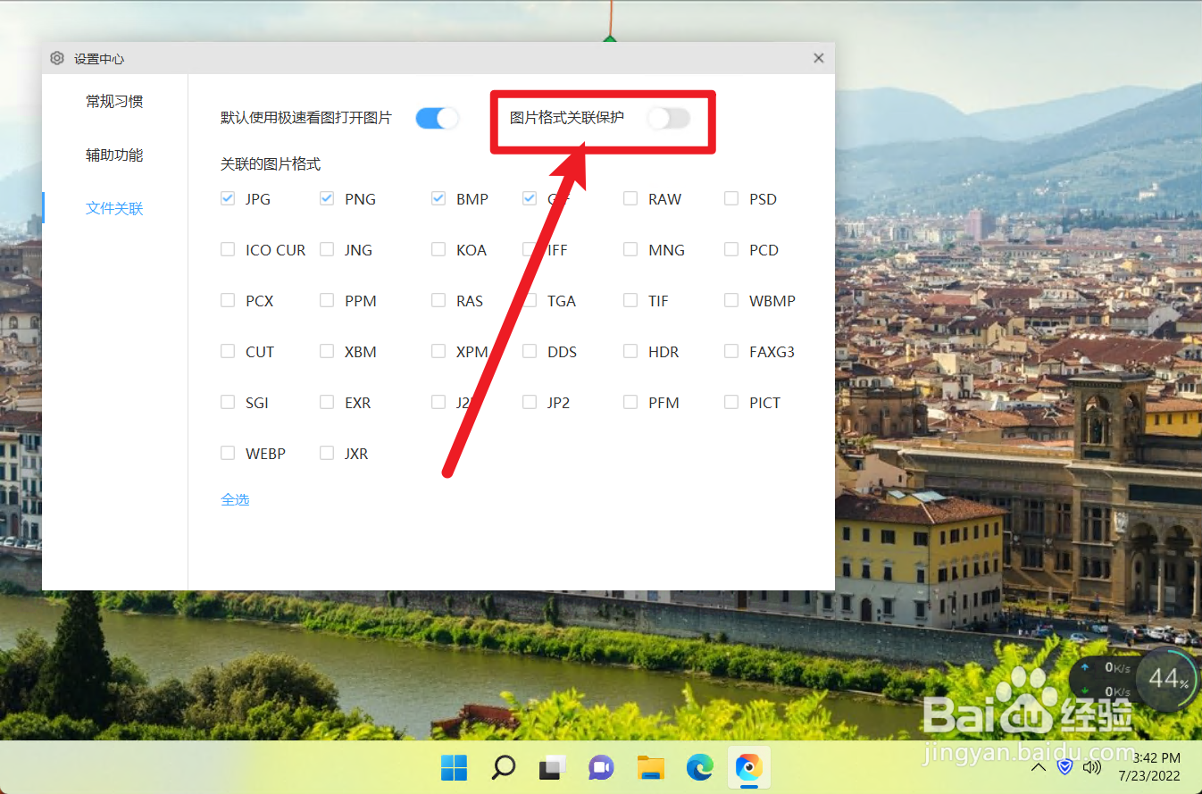Image resolution: width=1202 pixels, height=794 pixels.
Task: Select the image viewer taskbar icon
Action: 748,767
